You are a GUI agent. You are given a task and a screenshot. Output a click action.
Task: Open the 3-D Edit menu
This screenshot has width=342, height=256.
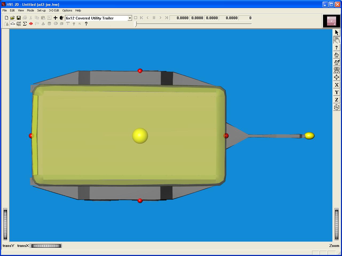[54, 10]
